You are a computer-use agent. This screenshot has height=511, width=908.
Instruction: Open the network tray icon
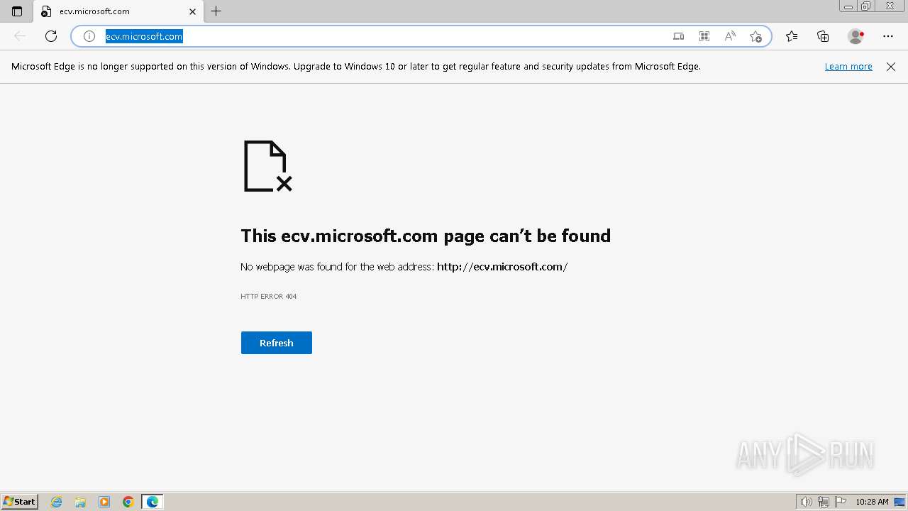[x=824, y=502]
